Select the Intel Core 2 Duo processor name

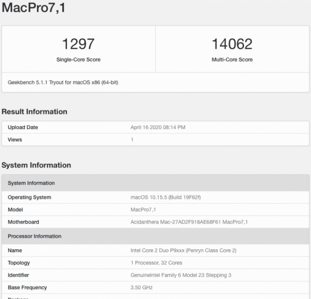pos(183,250)
